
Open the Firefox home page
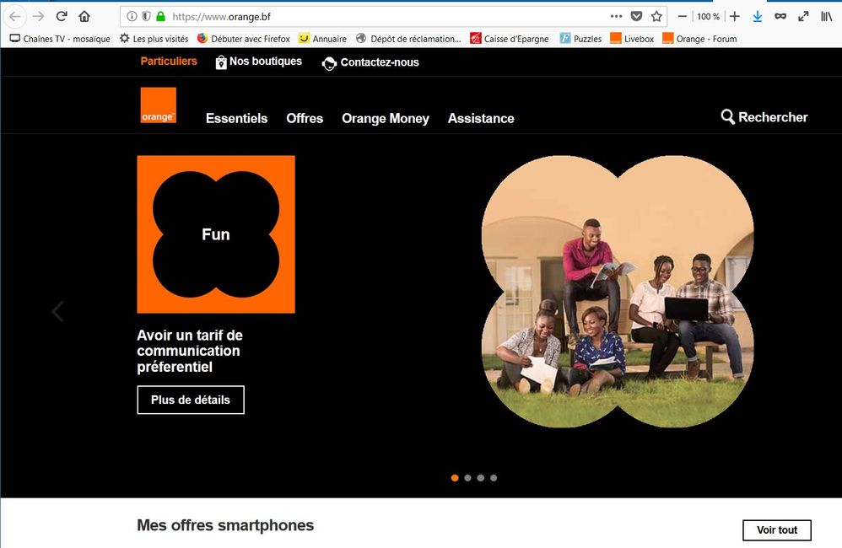click(84, 16)
